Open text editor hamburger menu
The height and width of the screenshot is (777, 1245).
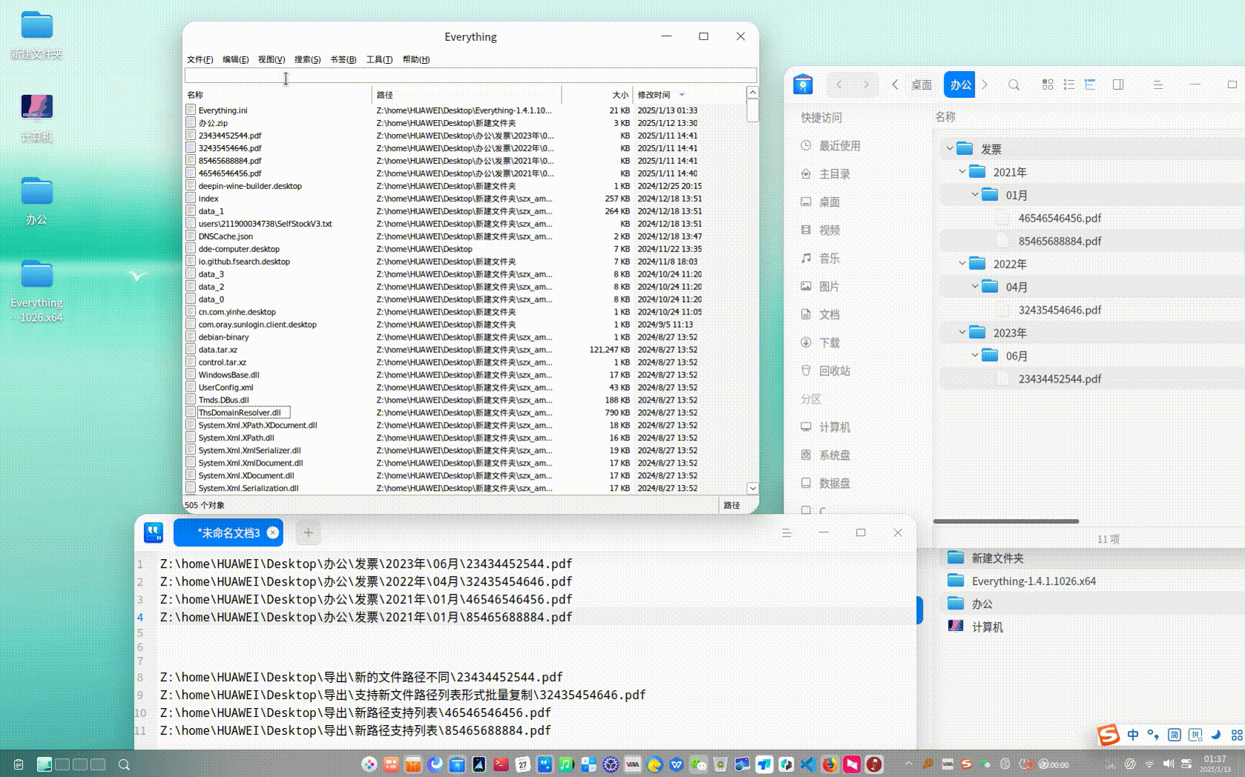coord(786,532)
